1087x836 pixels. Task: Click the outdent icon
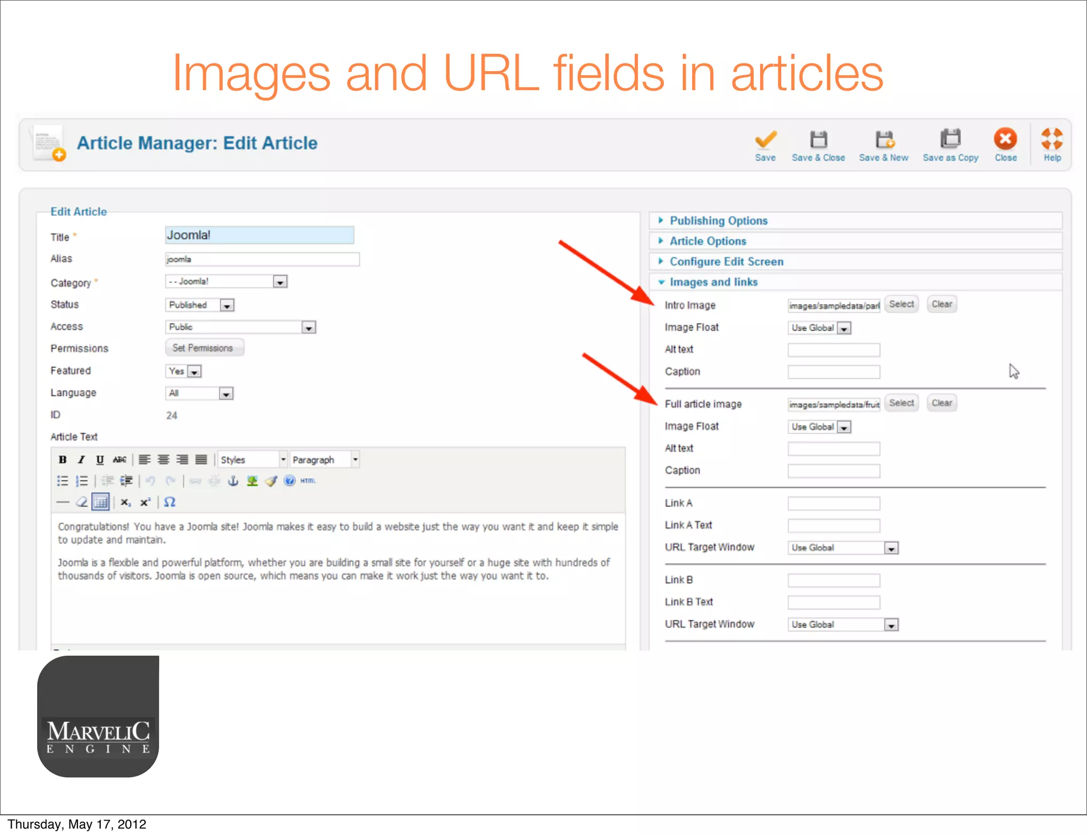(108, 481)
